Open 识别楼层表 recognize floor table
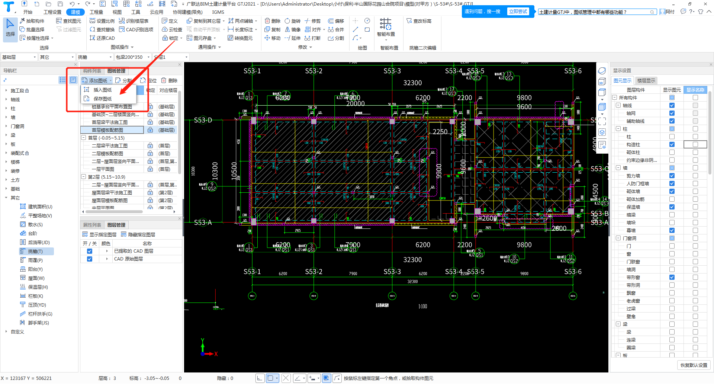The width and height of the screenshot is (714, 384). (x=134, y=21)
